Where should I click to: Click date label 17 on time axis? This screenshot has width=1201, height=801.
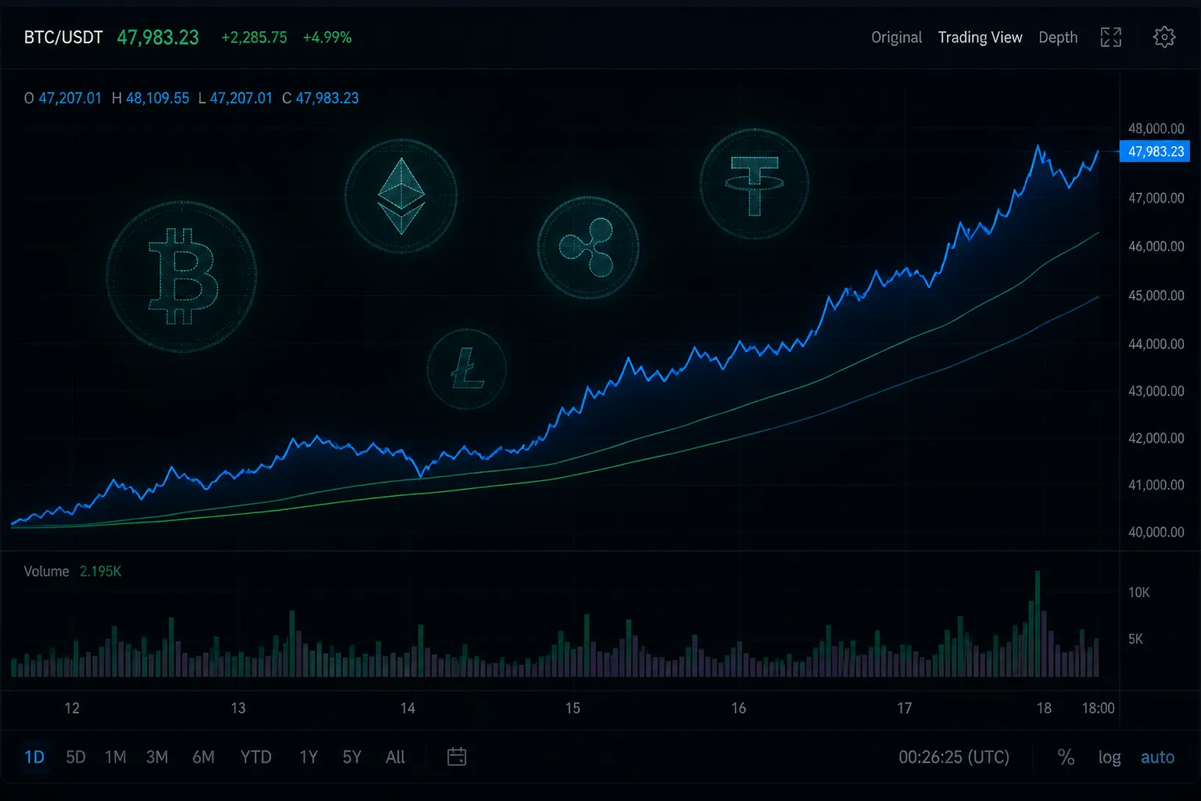(x=904, y=708)
